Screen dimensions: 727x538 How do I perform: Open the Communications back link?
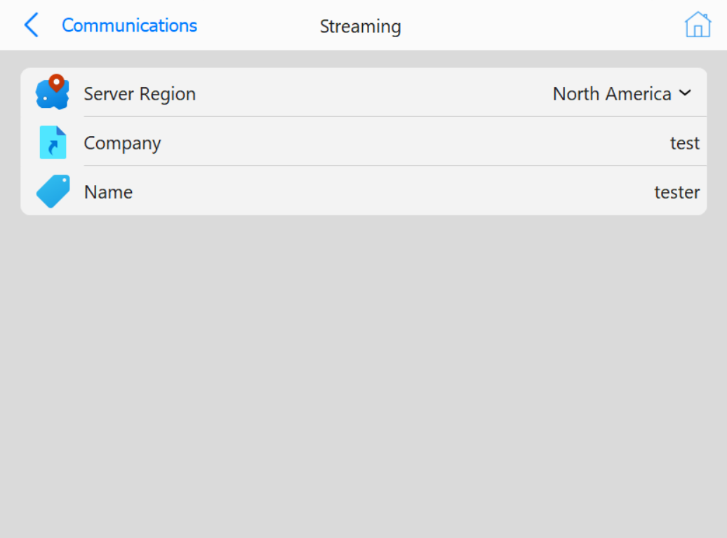(129, 25)
